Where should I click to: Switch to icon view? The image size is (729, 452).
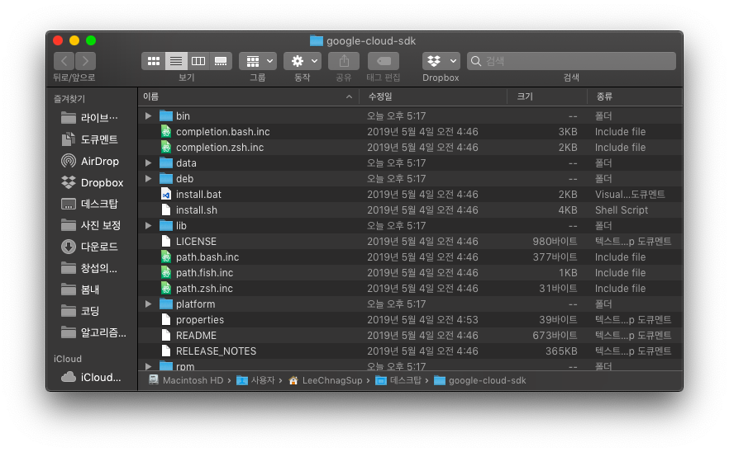pyautogui.click(x=154, y=61)
